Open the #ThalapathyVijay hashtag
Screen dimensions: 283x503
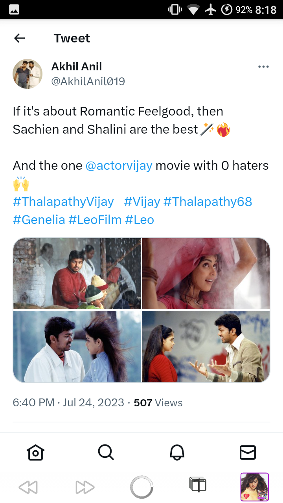(x=63, y=202)
